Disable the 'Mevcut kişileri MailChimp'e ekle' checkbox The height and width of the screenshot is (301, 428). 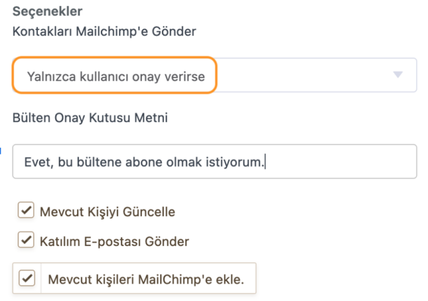click(x=27, y=278)
